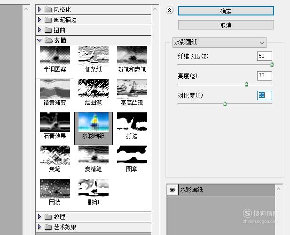This screenshot has width=290, height=235.
Task: Click the 对比度 value field
Action: 265,95
